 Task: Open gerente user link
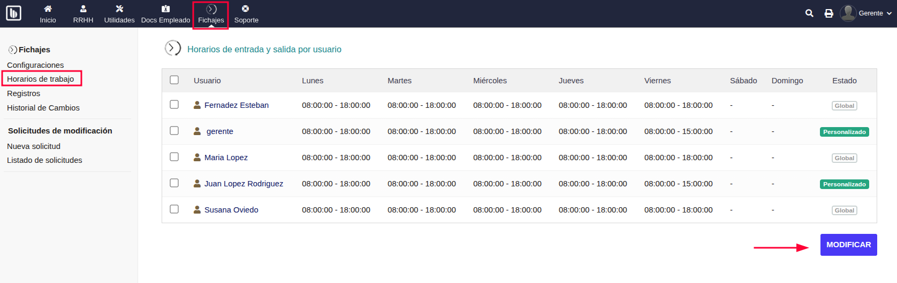[x=220, y=131]
